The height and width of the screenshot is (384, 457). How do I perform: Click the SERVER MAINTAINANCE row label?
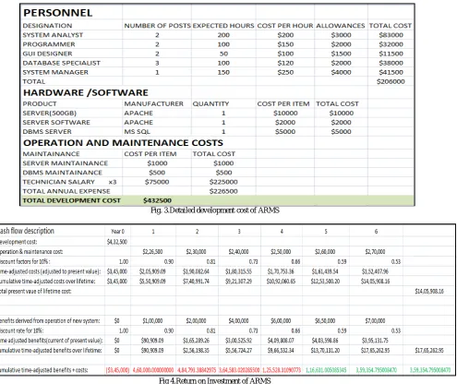tap(65, 163)
